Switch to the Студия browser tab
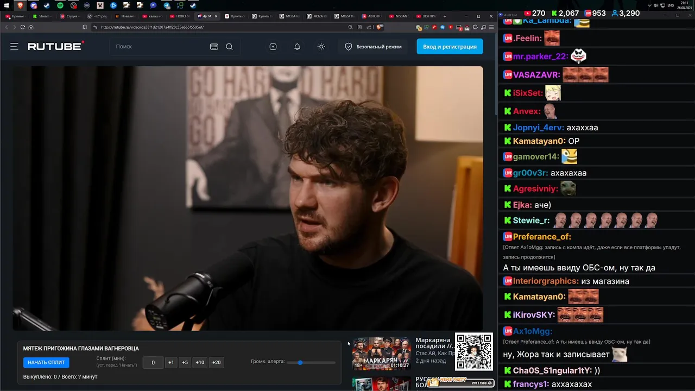Screen dimensions: 695x391 [x=71, y=16]
